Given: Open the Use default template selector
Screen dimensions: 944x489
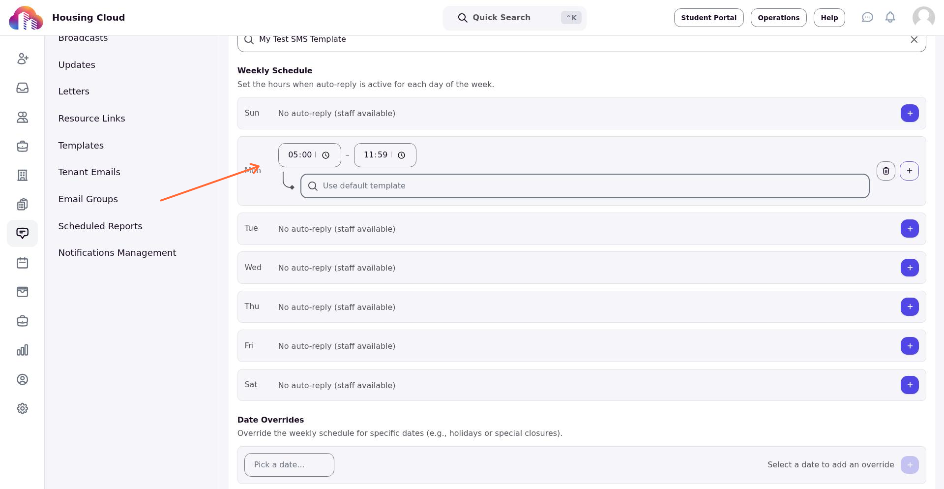Looking at the screenshot, I should tap(585, 186).
